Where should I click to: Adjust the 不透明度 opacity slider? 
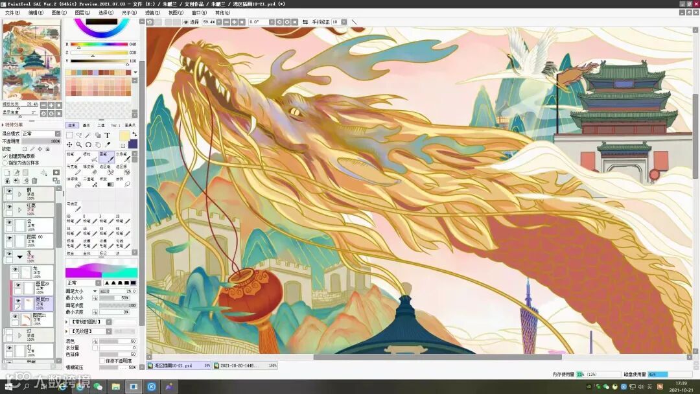click(x=41, y=141)
